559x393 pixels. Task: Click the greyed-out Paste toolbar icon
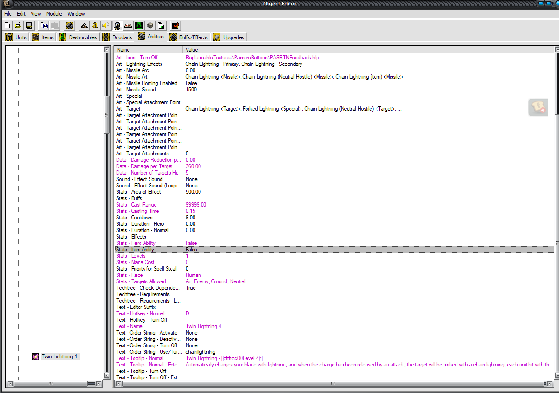click(x=55, y=26)
